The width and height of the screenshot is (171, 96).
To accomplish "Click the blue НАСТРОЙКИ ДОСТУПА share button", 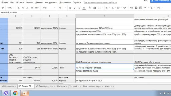I will click(x=161, y=1).
